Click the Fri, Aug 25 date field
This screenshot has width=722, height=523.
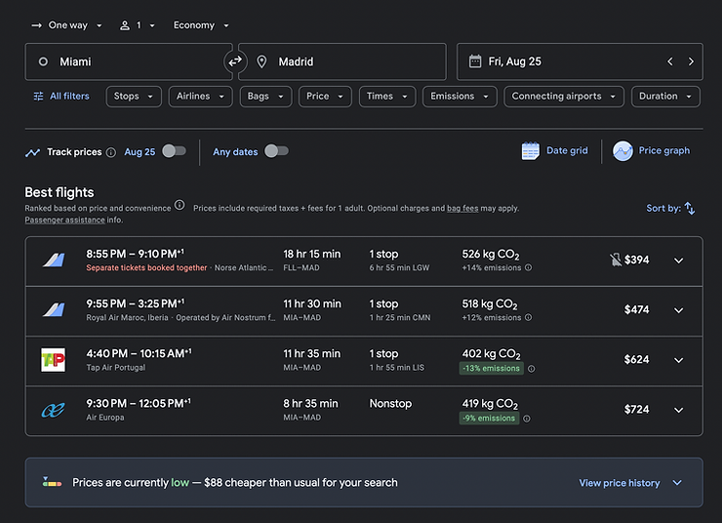(580, 61)
